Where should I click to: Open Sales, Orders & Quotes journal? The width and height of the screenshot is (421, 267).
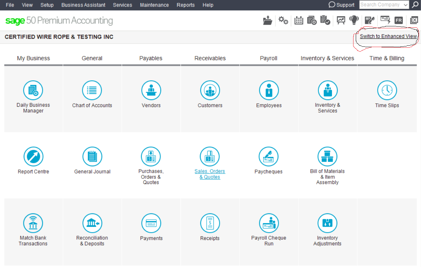tap(210, 157)
